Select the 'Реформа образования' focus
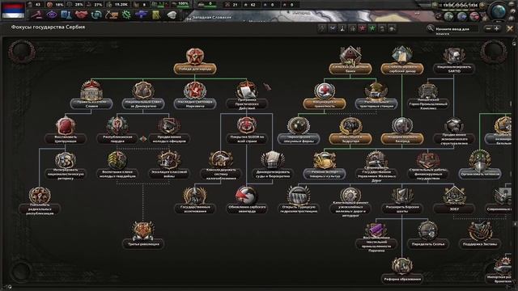518x291 pixels. pyautogui.click(x=402, y=271)
